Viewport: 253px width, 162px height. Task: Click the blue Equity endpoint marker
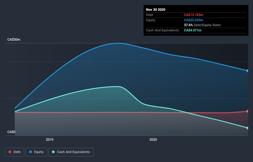click(248, 71)
